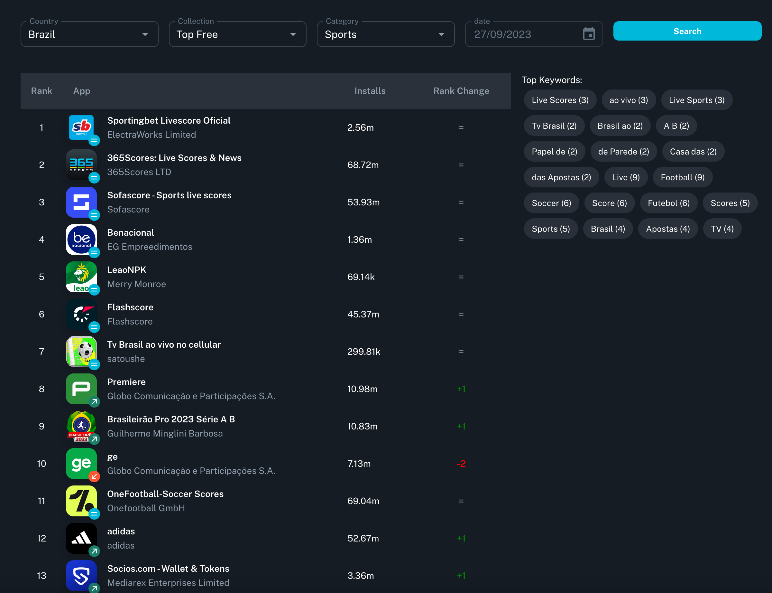Select the Brasil ao (2) keyword chip
This screenshot has width=772, height=593.
tap(620, 126)
